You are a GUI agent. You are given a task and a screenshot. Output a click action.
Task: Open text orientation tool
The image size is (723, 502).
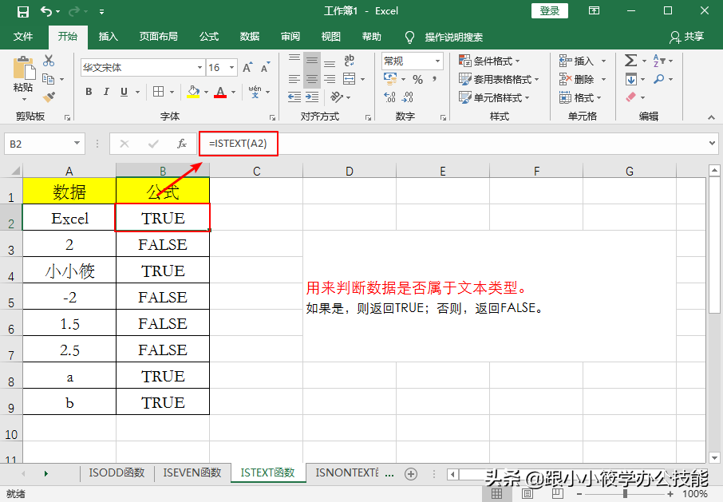point(337,97)
